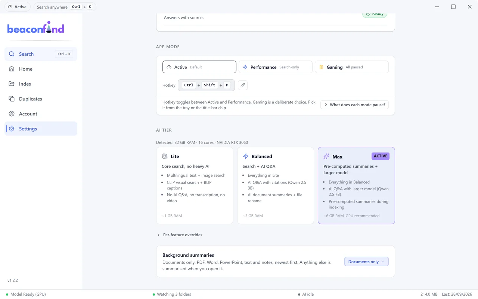Maximize the beaconfind window
This screenshot has width=478, height=299.
(453, 7)
